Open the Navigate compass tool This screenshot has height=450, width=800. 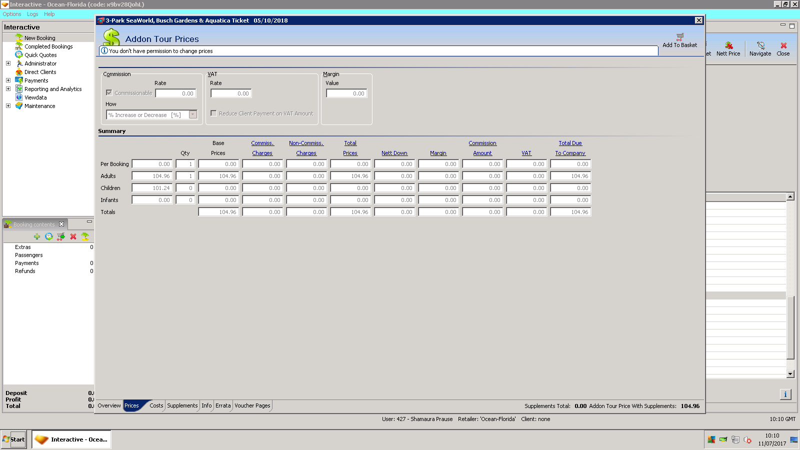[x=760, y=45]
